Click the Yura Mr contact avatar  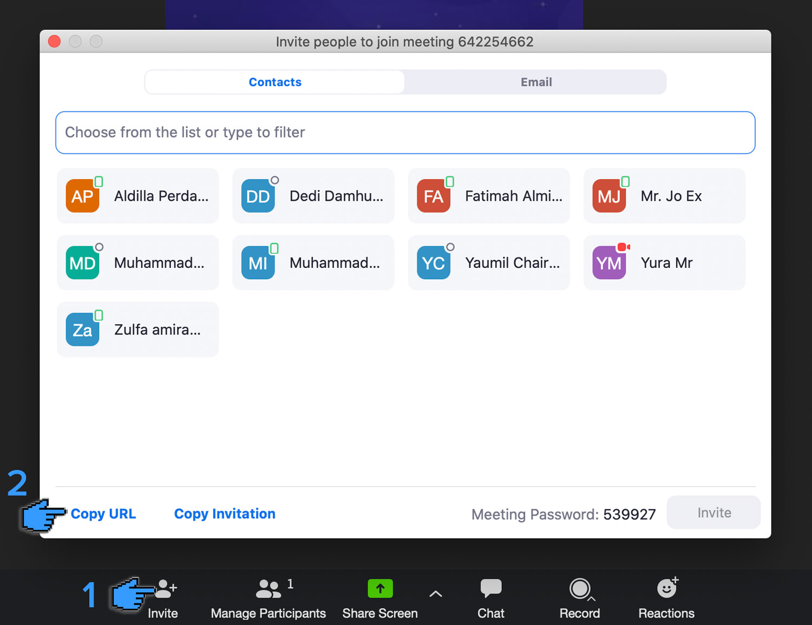click(x=609, y=262)
